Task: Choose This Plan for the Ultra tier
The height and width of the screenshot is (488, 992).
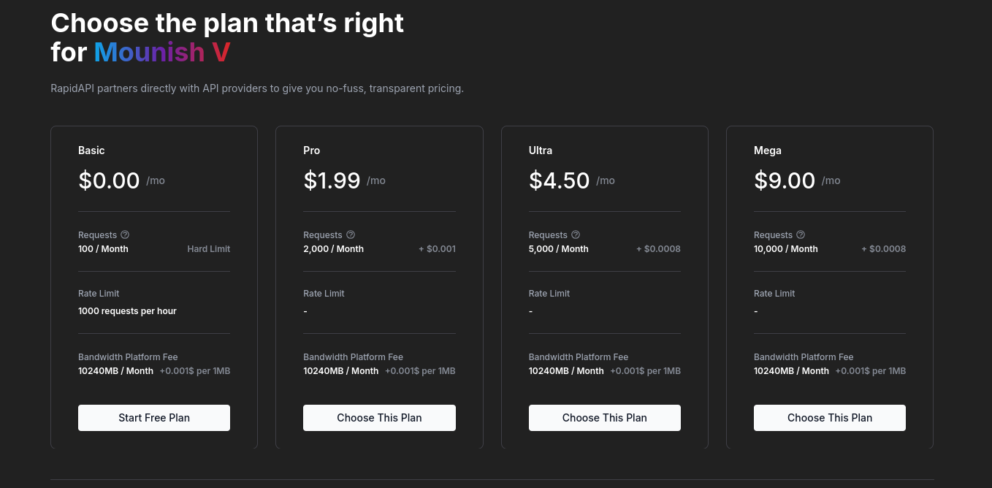Action: pyautogui.click(x=604, y=418)
